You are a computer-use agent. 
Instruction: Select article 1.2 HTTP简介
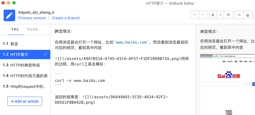[19, 54]
